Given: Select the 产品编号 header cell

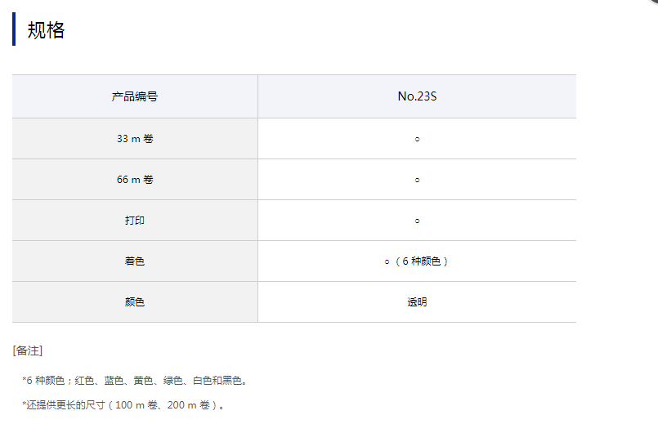Looking at the screenshot, I should click(135, 96).
